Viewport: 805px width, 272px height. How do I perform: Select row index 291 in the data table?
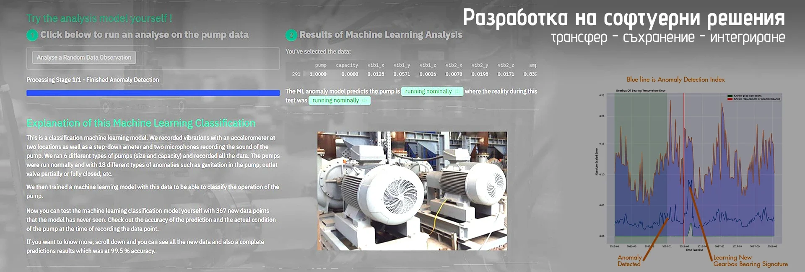(x=296, y=74)
